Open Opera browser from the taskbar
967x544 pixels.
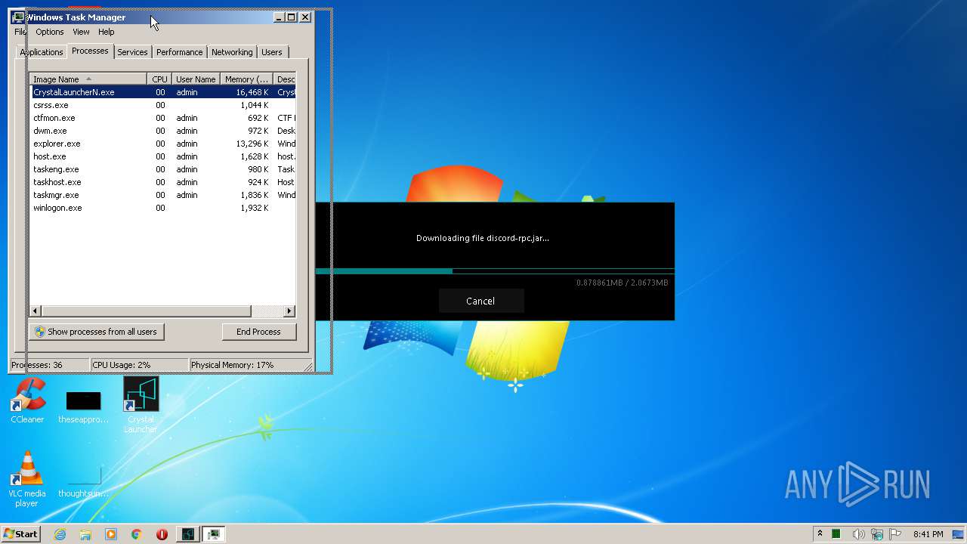pos(162,534)
